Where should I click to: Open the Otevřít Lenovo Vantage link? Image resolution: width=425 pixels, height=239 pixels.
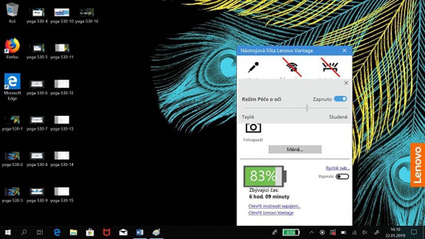click(271, 213)
